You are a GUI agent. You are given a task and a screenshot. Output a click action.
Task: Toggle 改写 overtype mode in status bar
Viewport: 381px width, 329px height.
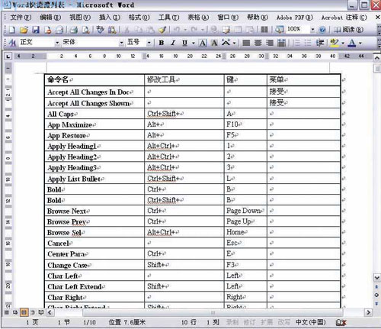pos(283,322)
